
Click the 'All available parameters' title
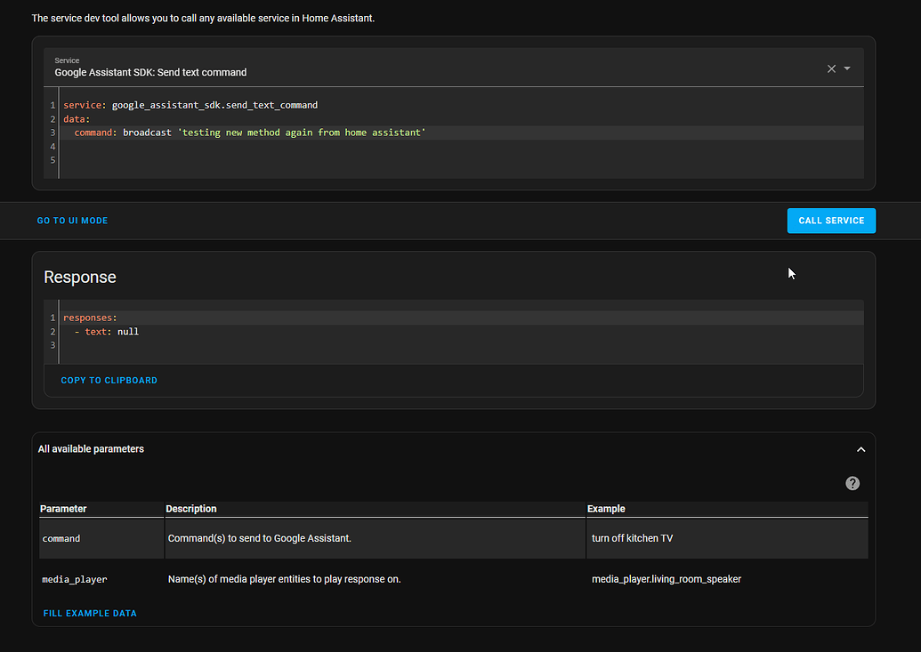click(x=91, y=449)
